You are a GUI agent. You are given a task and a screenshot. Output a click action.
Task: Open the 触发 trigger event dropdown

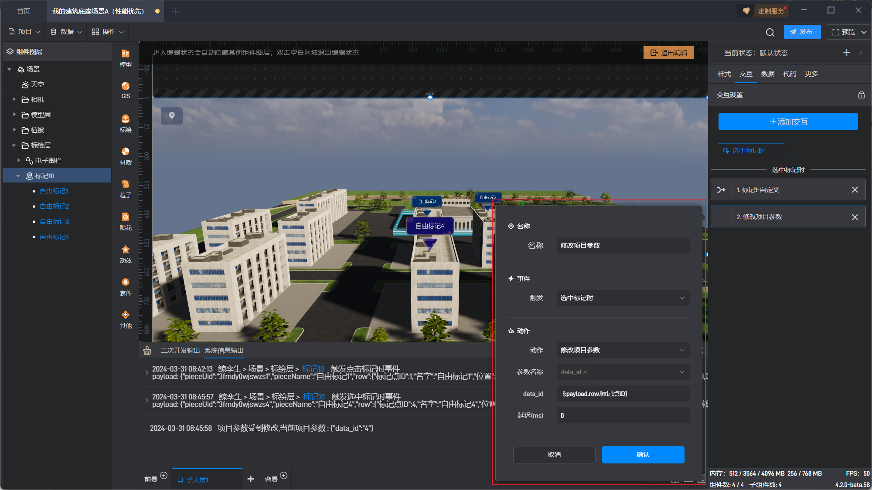(623, 298)
